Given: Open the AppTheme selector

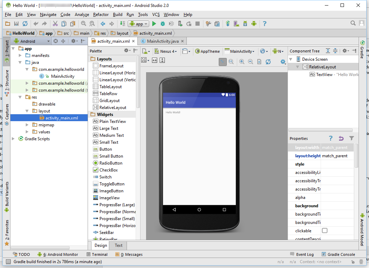Looking at the screenshot, I should (x=207, y=51).
